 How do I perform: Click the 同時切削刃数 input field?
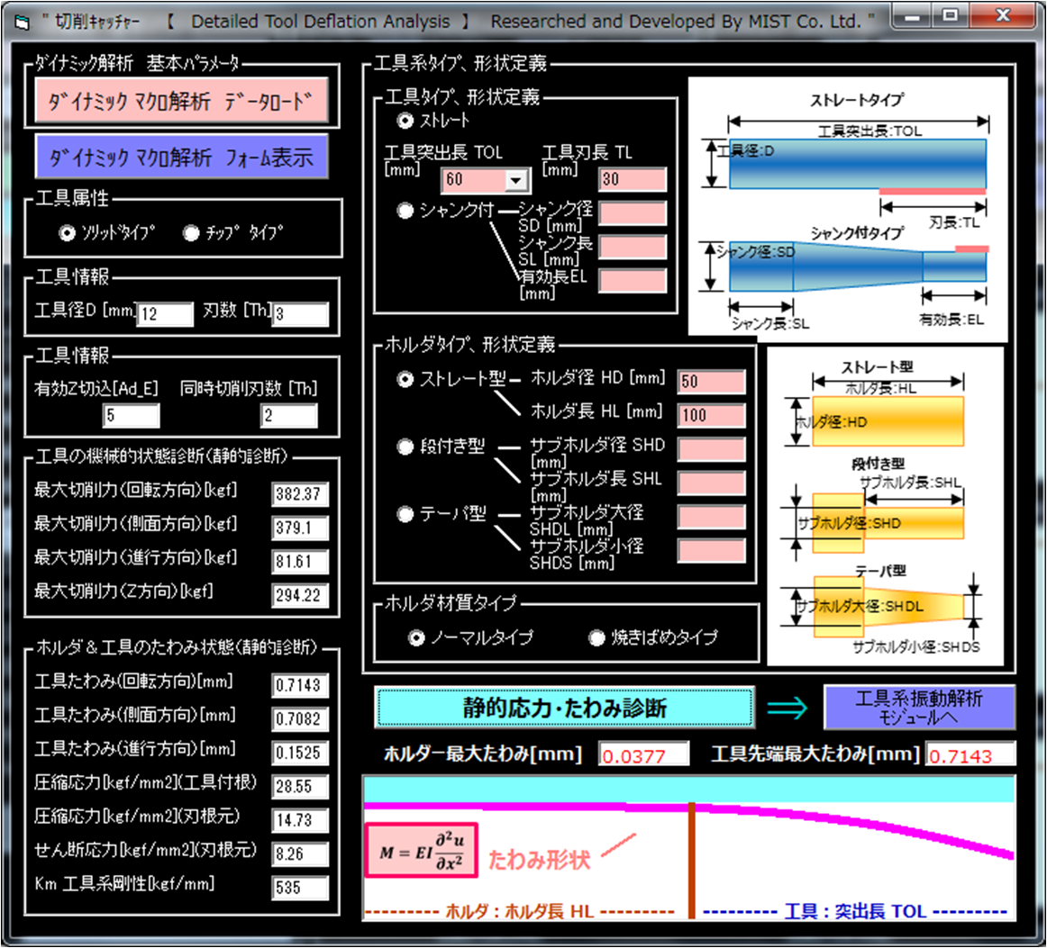point(289,416)
